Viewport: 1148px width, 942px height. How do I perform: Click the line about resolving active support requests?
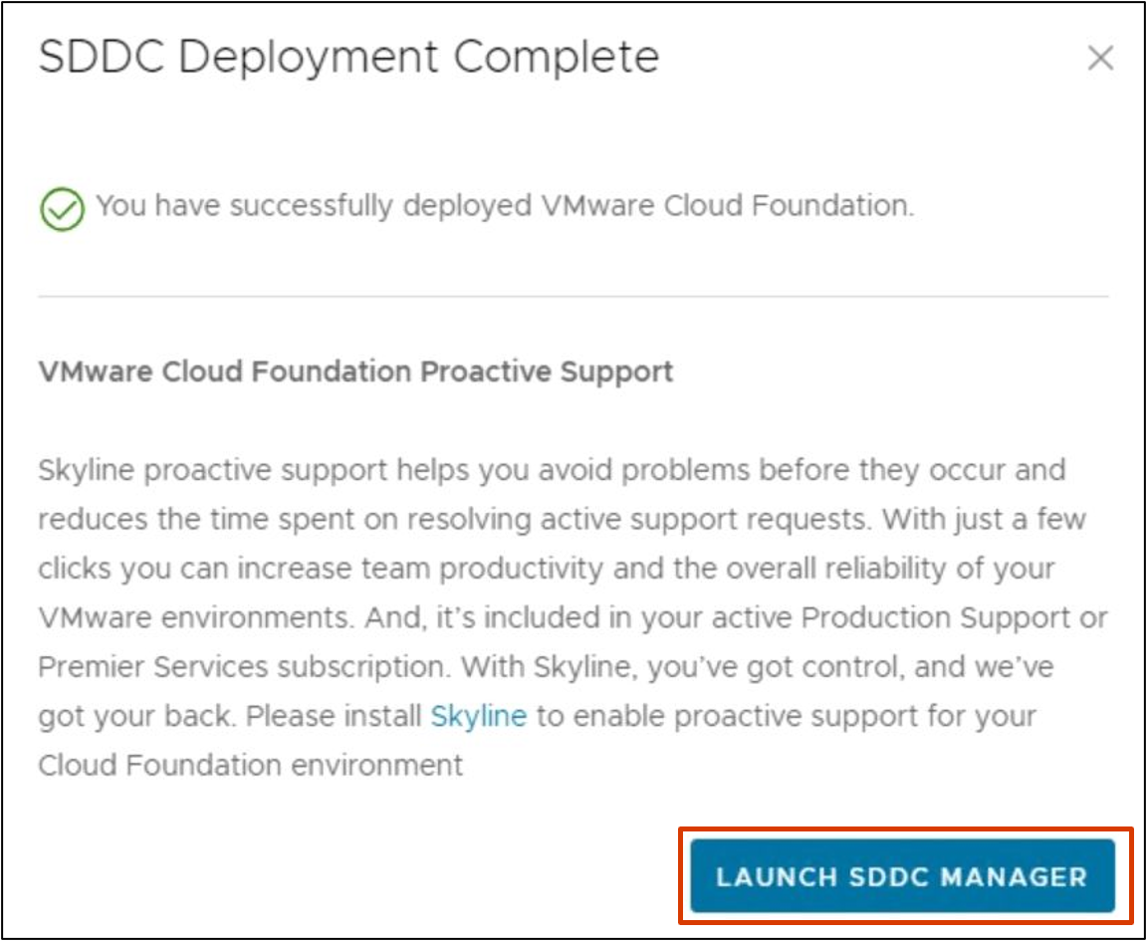(563, 519)
